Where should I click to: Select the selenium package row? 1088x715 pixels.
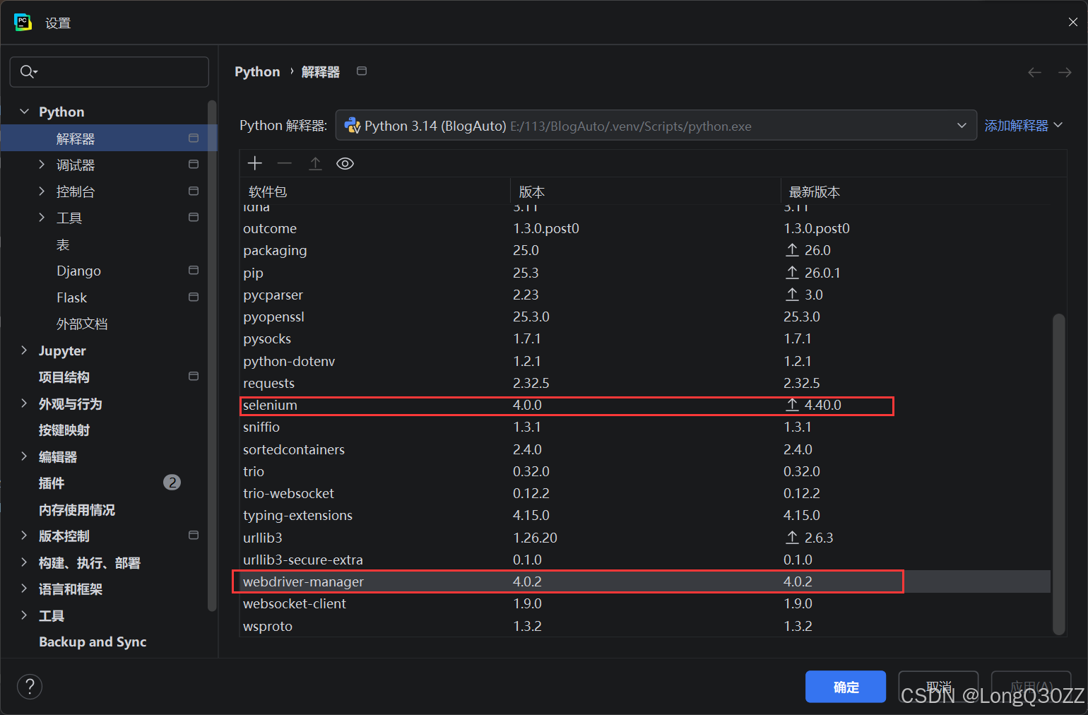click(645, 405)
